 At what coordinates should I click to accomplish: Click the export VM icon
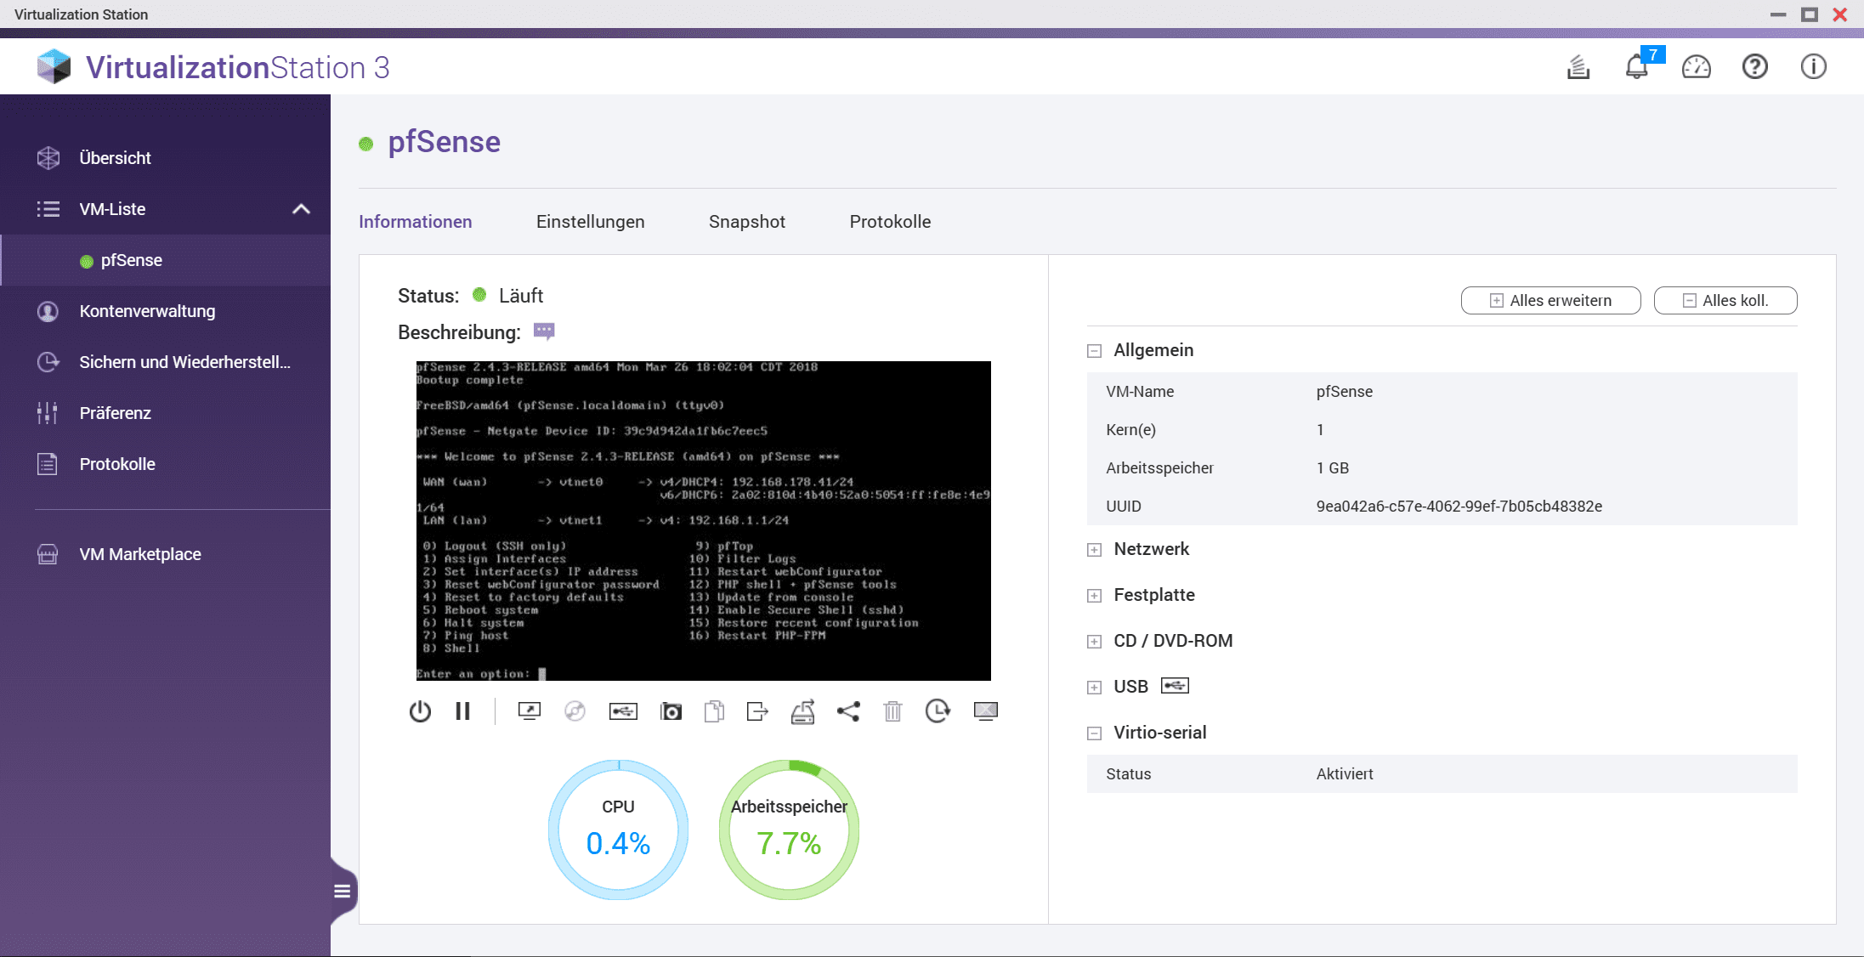(756, 711)
